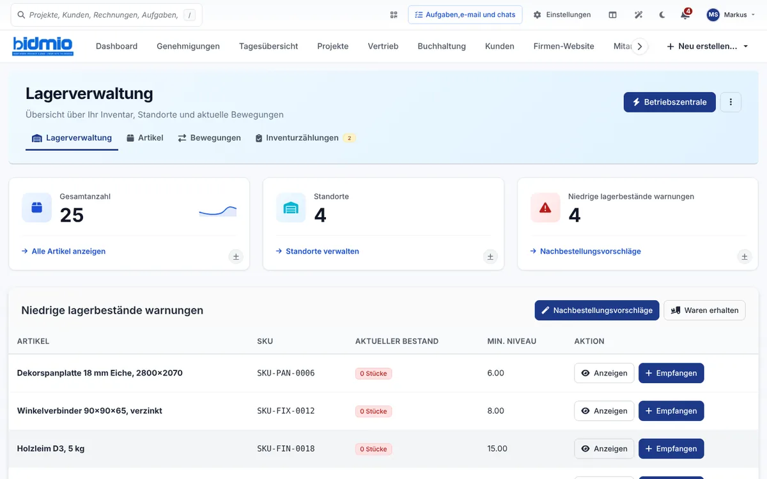This screenshot has height=479, width=767.
Task: Open notifications bell with 4 alerts
Action: 685,14
